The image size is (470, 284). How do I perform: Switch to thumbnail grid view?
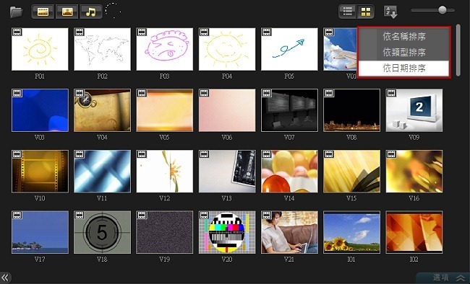pos(365,12)
